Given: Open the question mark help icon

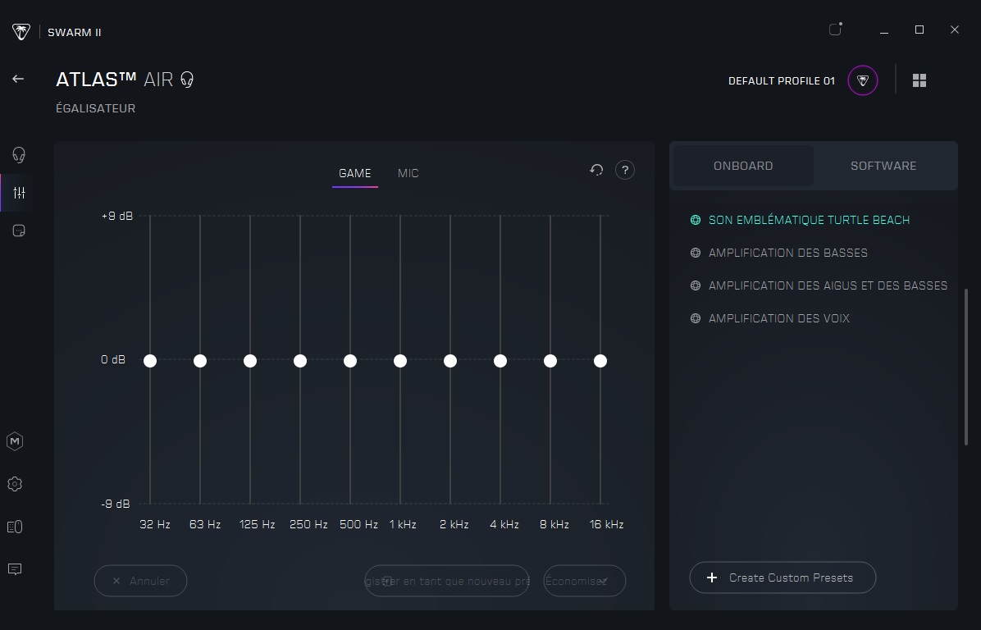Looking at the screenshot, I should pyautogui.click(x=625, y=170).
